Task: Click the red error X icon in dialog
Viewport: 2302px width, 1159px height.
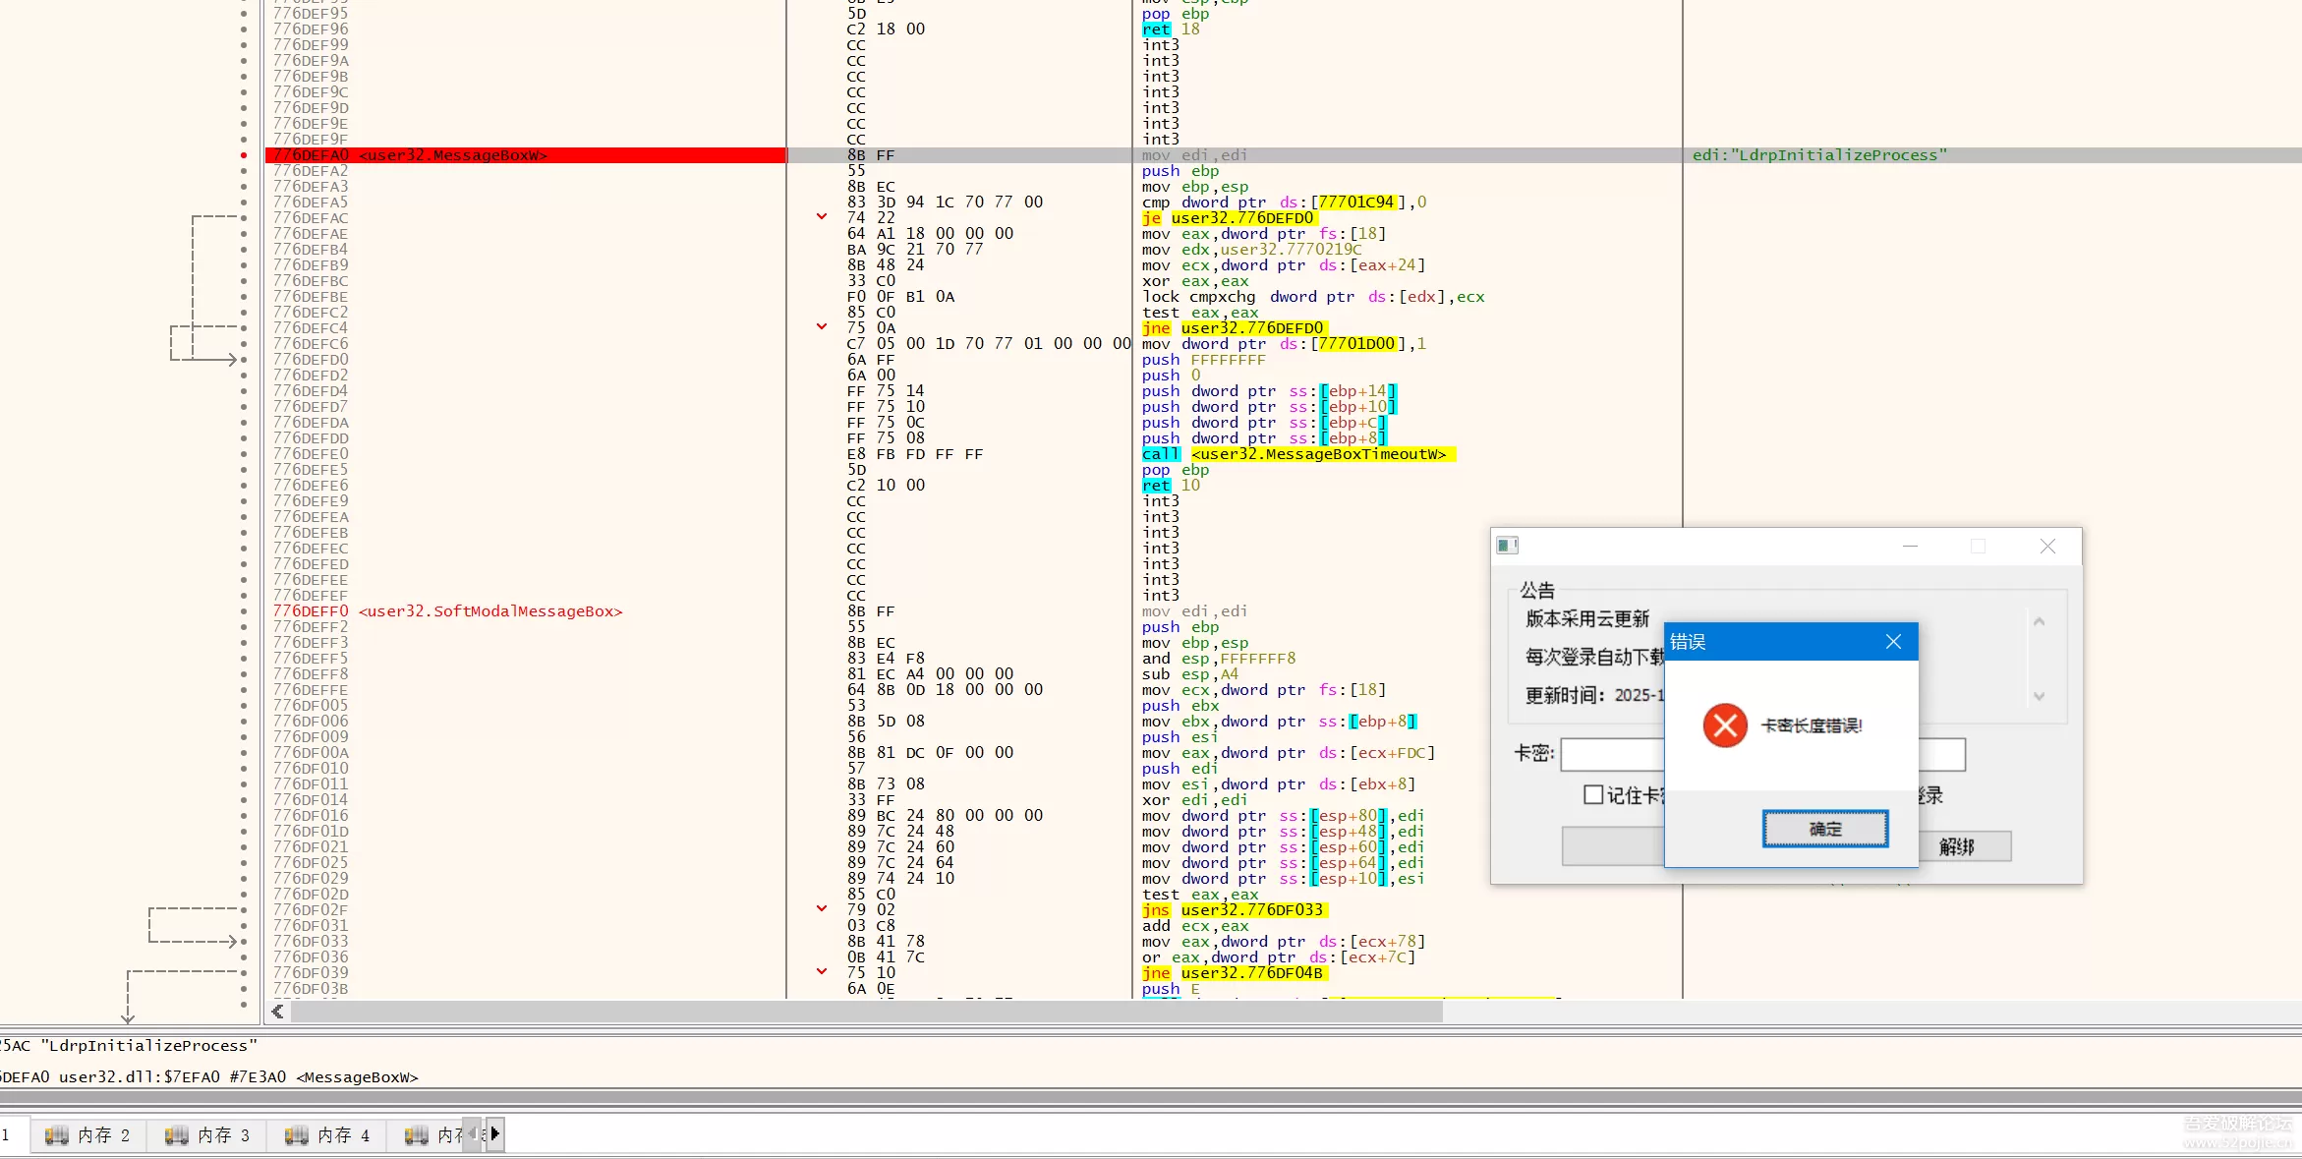Action: (x=1724, y=725)
